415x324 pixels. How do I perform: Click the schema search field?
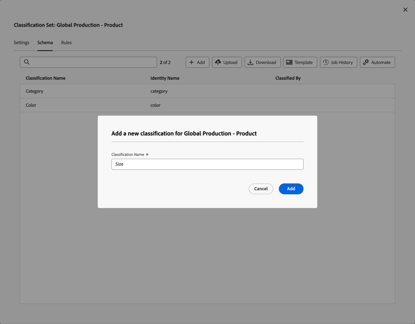89,62
